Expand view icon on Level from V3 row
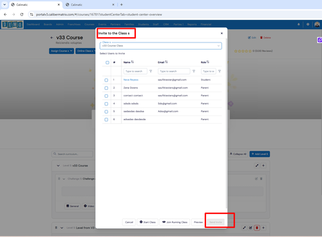The height and width of the screenshot is (237, 322). (244, 228)
